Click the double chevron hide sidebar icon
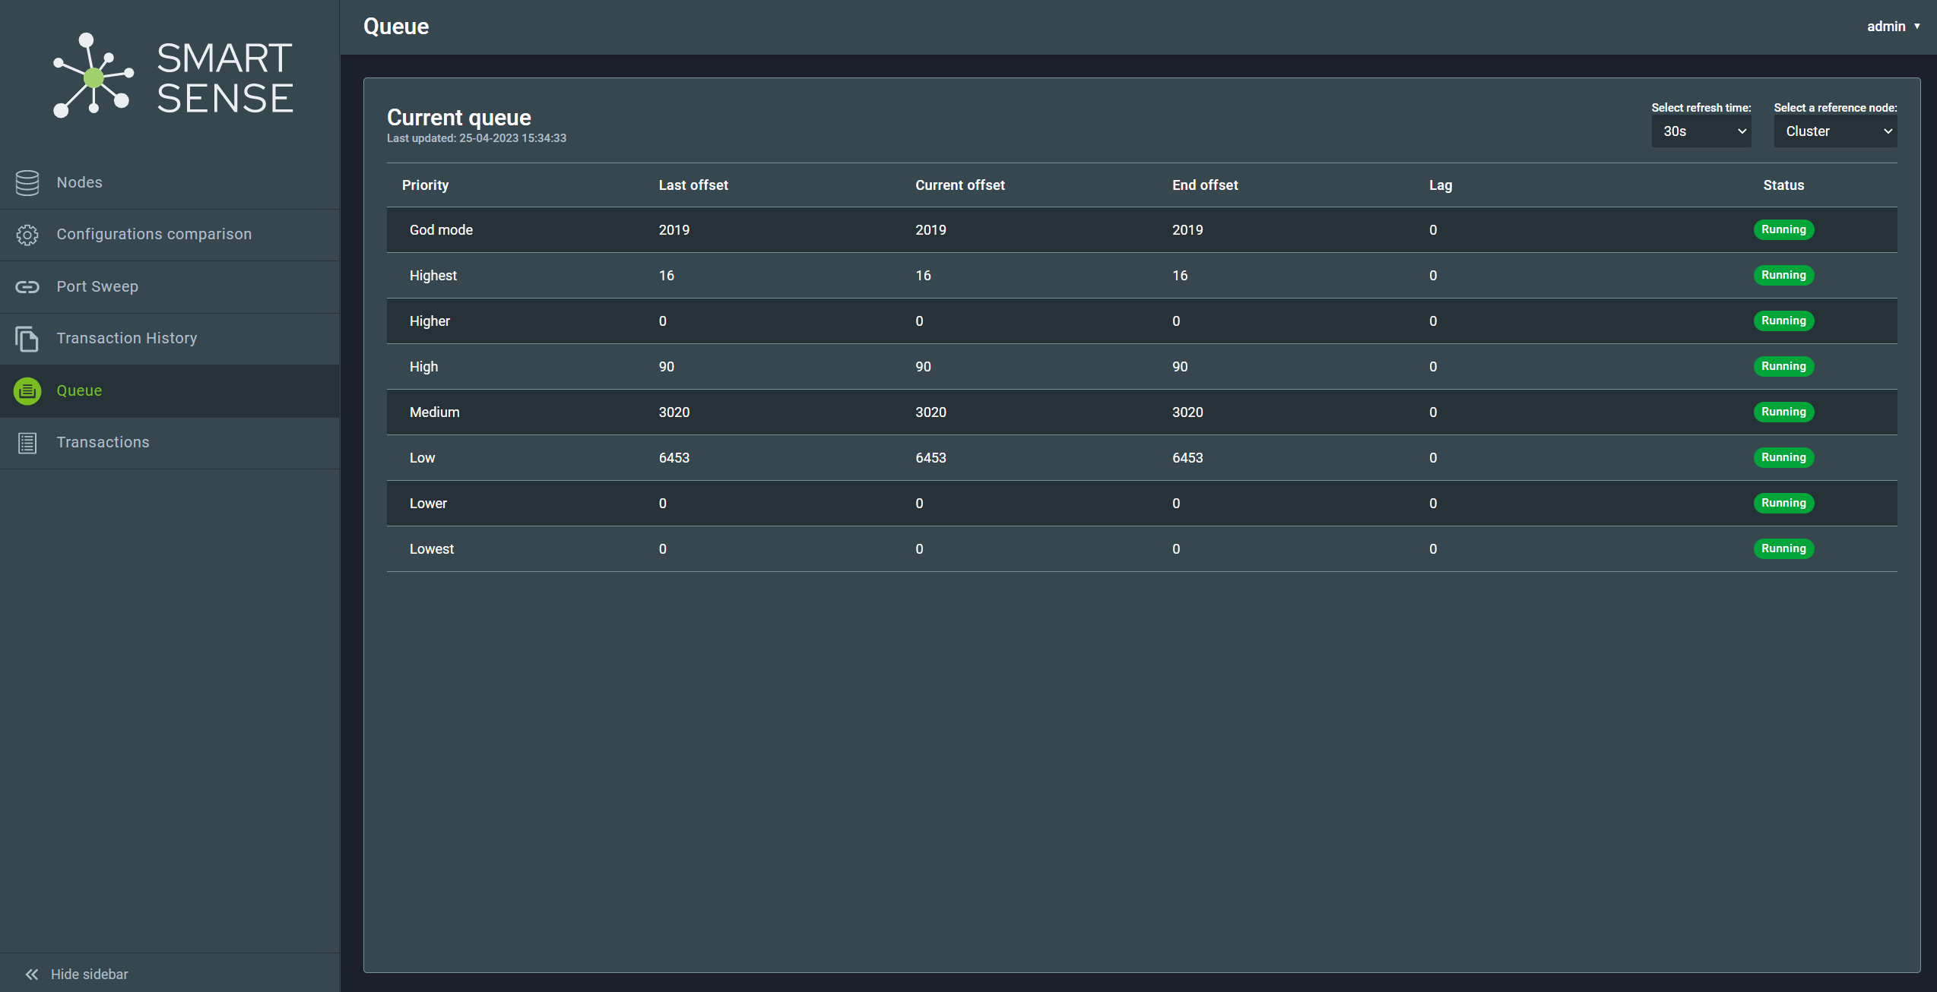Viewport: 1937px width, 992px height. click(x=32, y=975)
